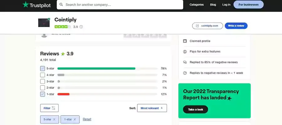Click the Trustpilot star logo
The image size is (282, 125).
pyautogui.click(x=25, y=4)
